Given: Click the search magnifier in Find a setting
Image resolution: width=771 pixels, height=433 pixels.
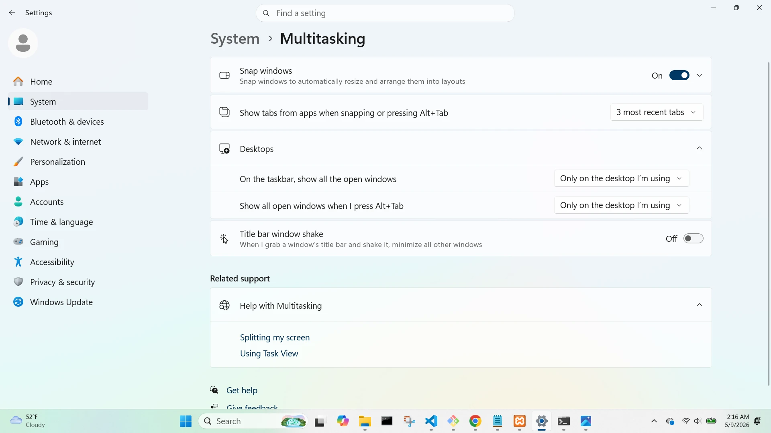Looking at the screenshot, I should pyautogui.click(x=266, y=13).
